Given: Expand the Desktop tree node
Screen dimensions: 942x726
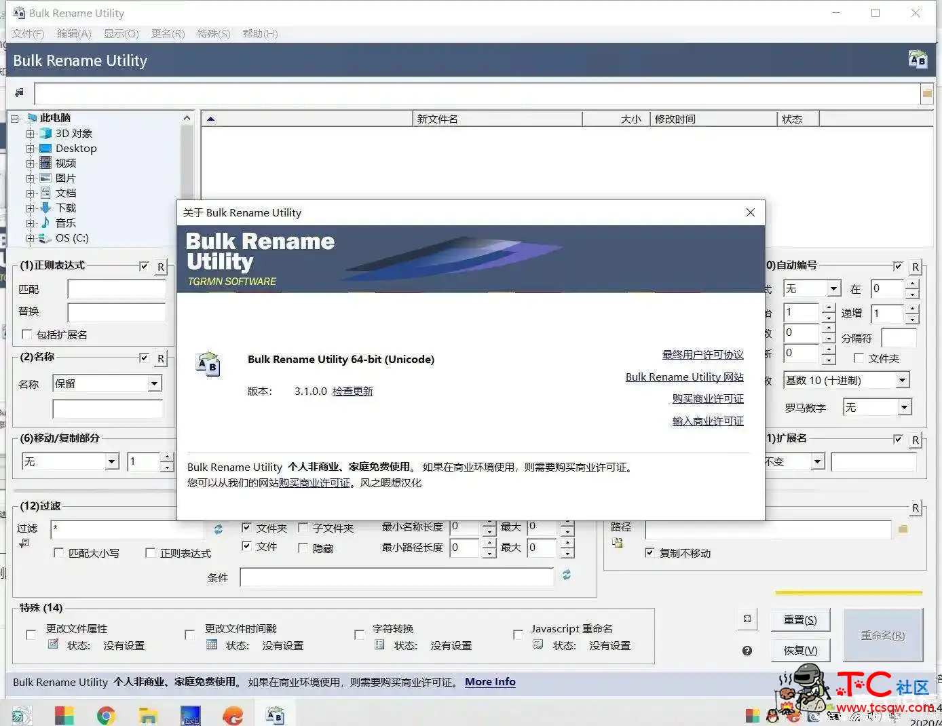Looking at the screenshot, I should 30,149.
